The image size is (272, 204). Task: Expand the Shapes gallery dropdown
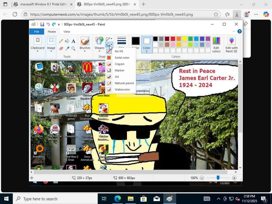[99, 51]
